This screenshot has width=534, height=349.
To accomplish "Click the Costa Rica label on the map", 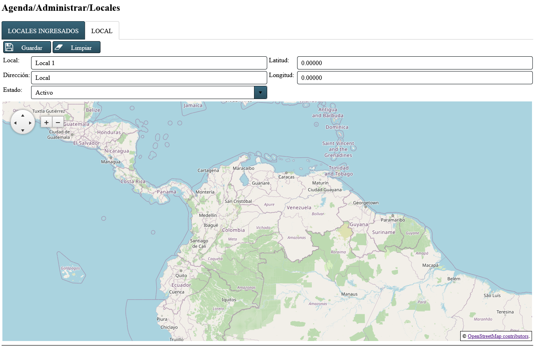I will click(x=133, y=181).
